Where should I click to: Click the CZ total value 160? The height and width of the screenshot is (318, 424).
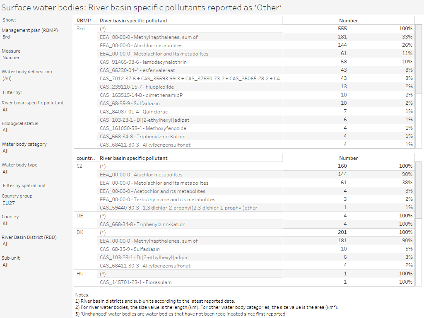pos(342,166)
